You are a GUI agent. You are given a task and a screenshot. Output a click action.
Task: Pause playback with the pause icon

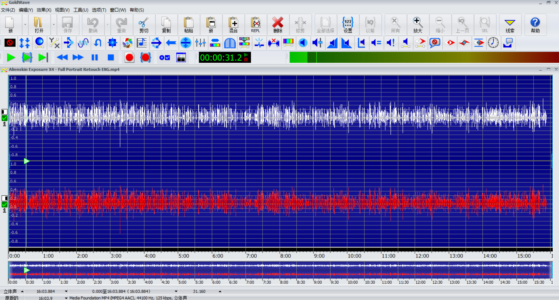coord(94,57)
